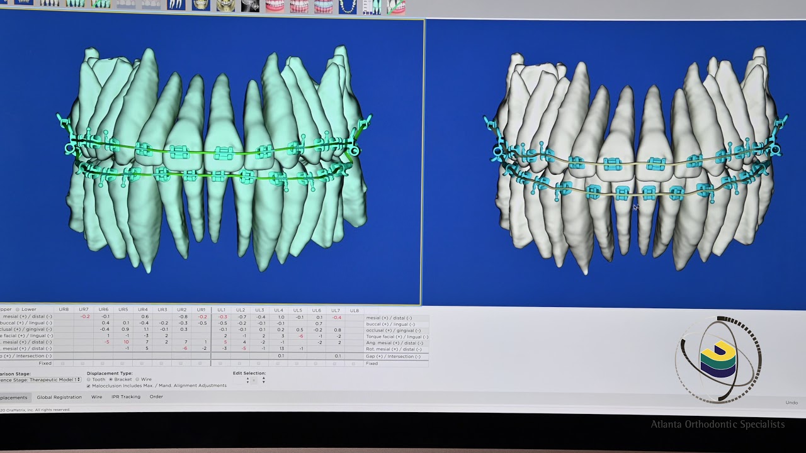This screenshot has width=806, height=453.
Task: Check the Fixed box for UL1
Action: coord(220,363)
